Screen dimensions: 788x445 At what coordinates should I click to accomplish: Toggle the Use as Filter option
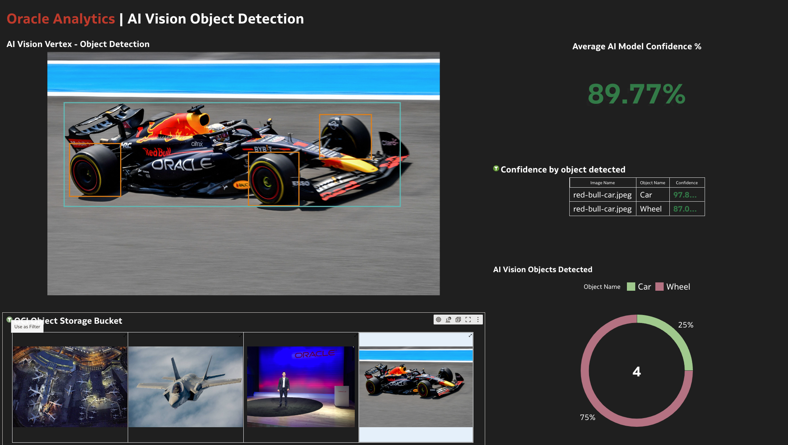click(27, 326)
